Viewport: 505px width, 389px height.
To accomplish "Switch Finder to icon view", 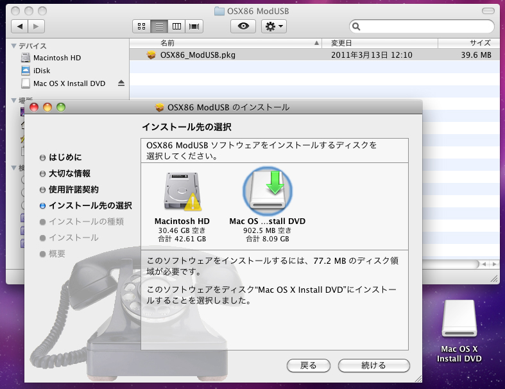I will point(141,26).
